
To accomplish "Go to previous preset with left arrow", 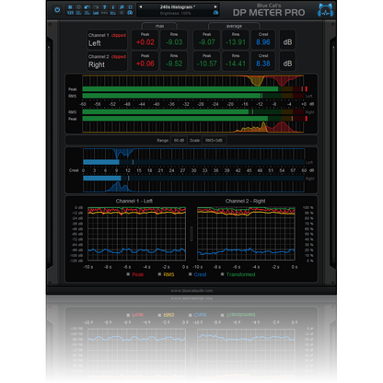I will pyautogui.click(x=141, y=6).
